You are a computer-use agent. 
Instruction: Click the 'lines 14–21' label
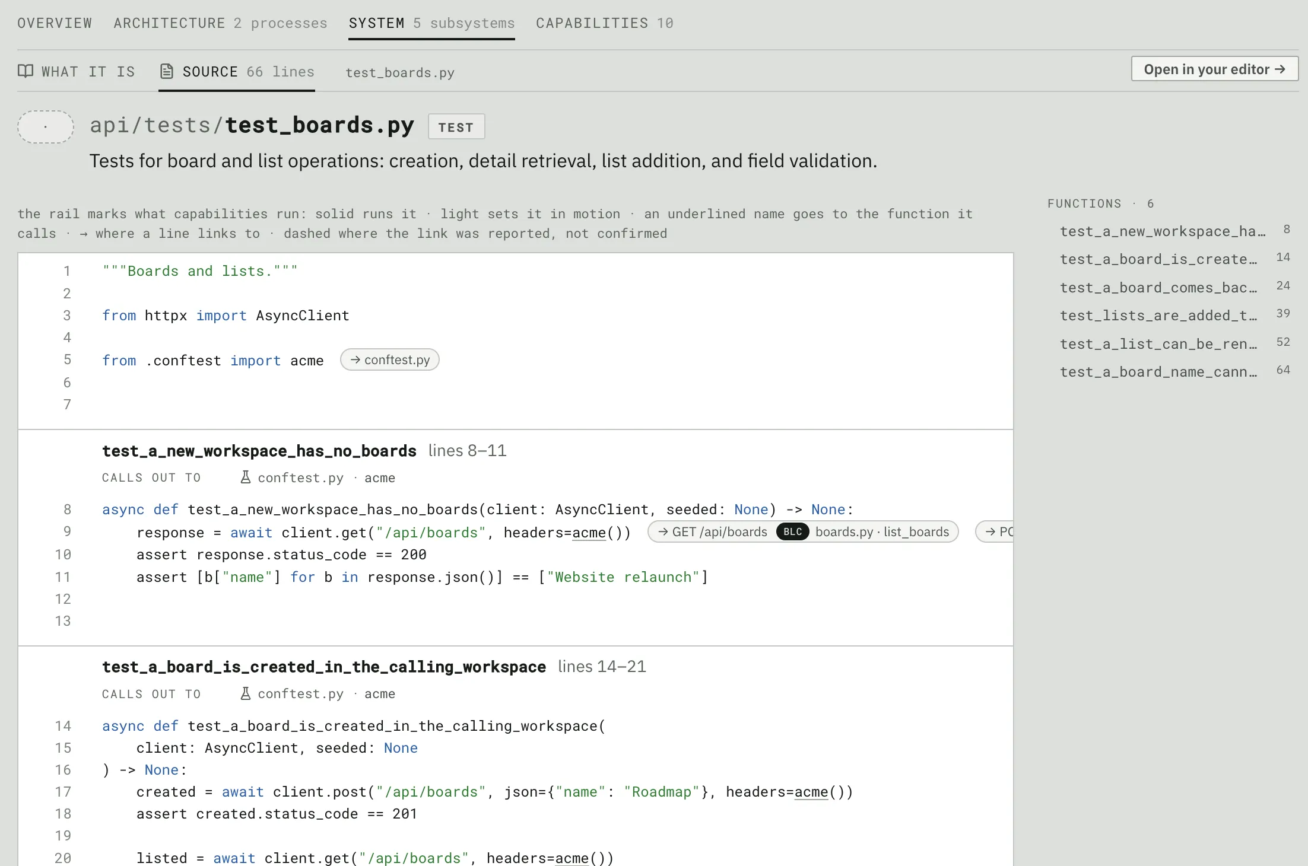[x=602, y=667]
